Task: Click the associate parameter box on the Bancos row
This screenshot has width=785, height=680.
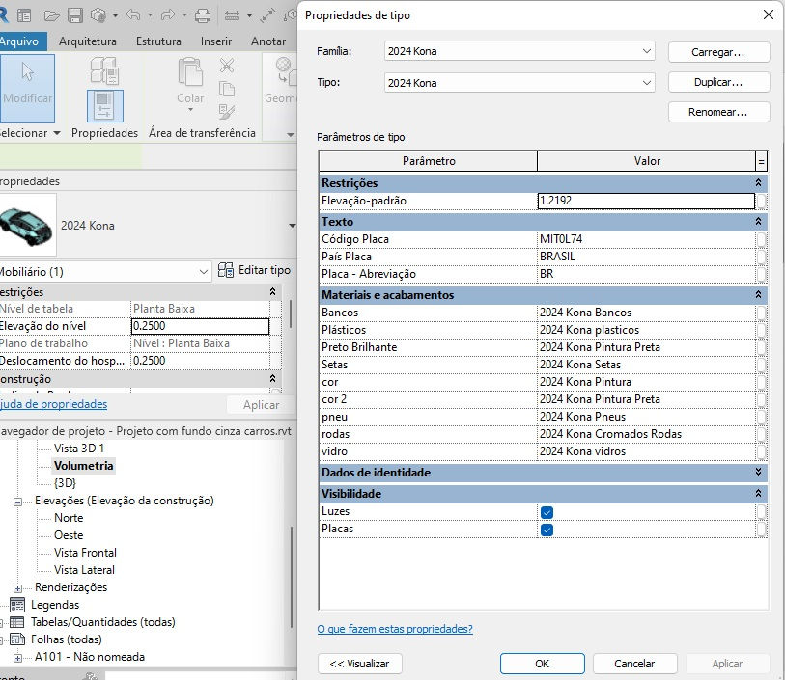Action: tap(761, 313)
